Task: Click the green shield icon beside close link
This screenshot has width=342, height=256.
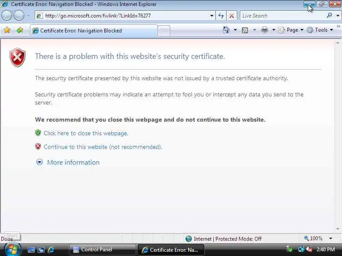Action: tap(38, 133)
